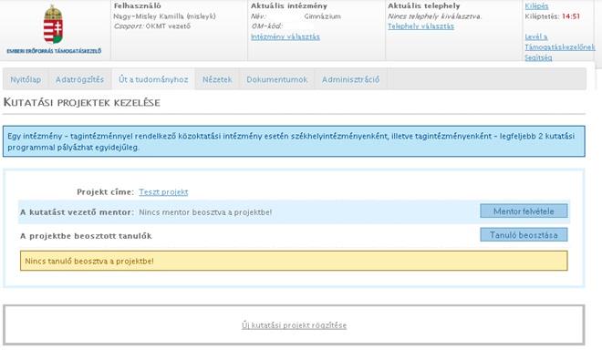The width and height of the screenshot is (602, 360).
Task: Open the Segítség help link
Action: 538,57
